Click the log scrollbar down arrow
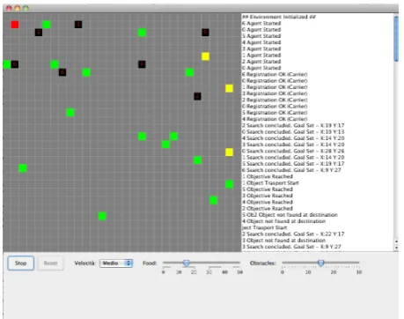The width and height of the screenshot is (404, 319). point(396,248)
